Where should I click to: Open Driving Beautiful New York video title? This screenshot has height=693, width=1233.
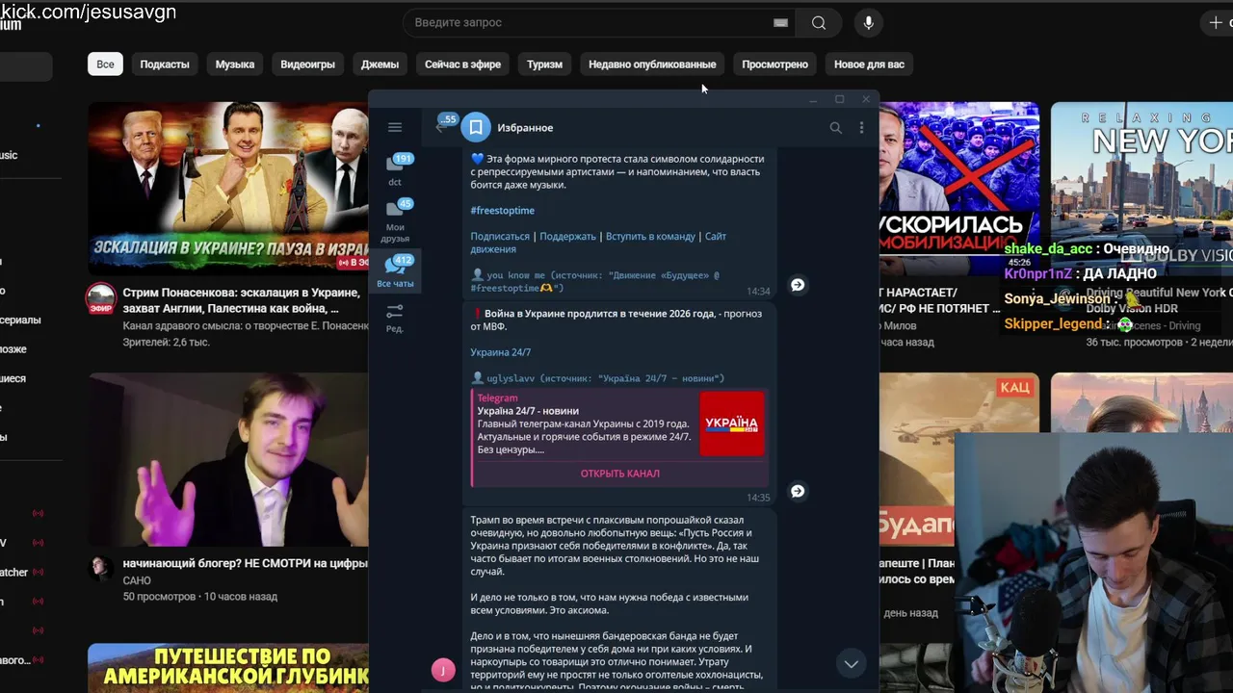point(1160,300)
